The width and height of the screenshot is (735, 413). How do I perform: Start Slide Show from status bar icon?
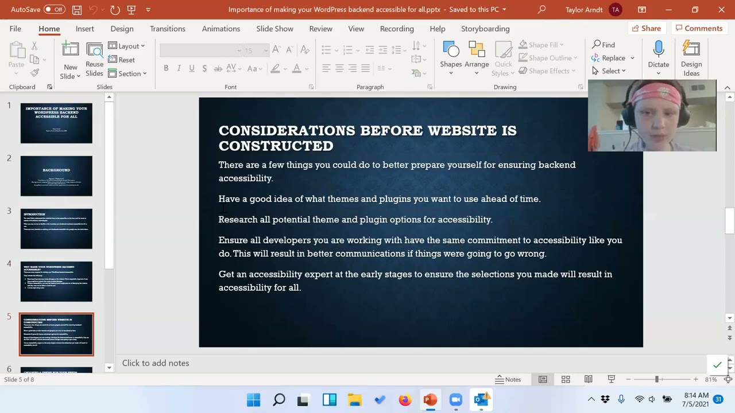point(611,379)
